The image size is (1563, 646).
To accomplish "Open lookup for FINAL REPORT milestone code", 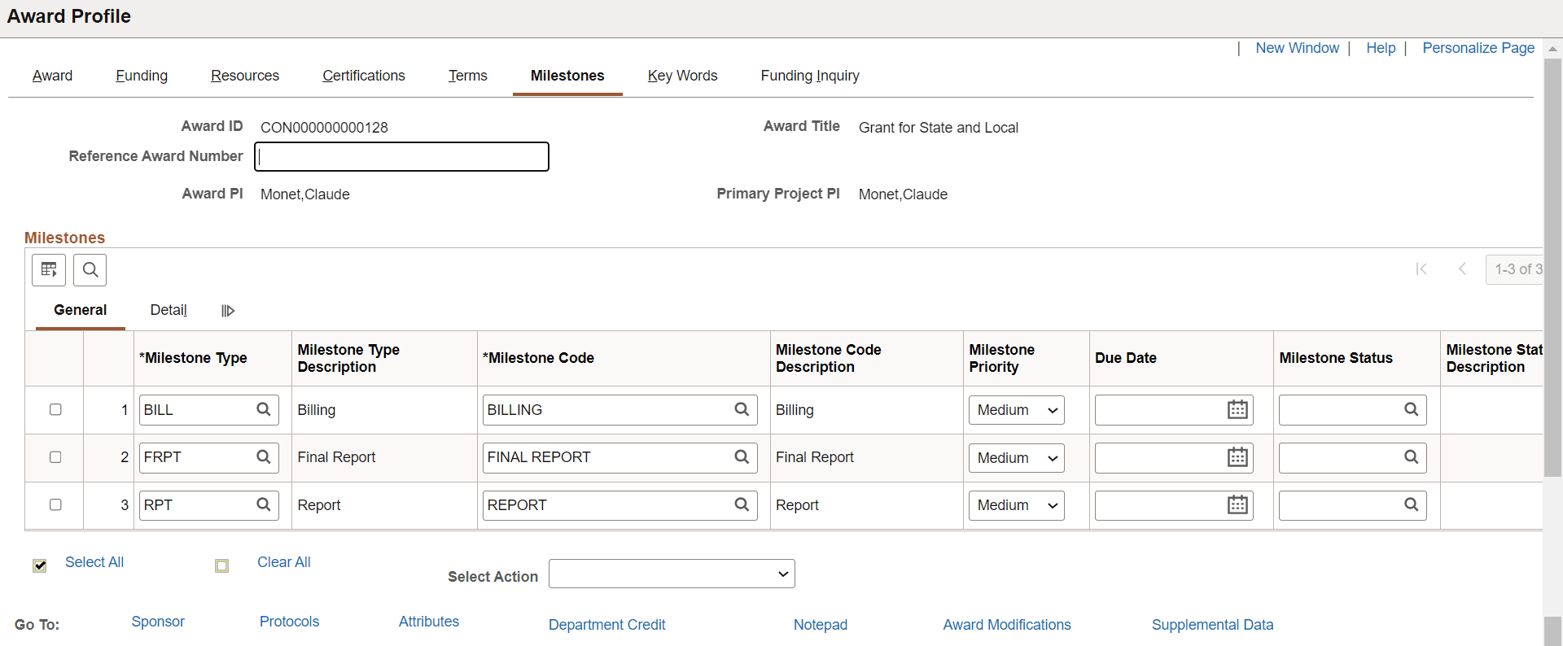I will 742,457.
